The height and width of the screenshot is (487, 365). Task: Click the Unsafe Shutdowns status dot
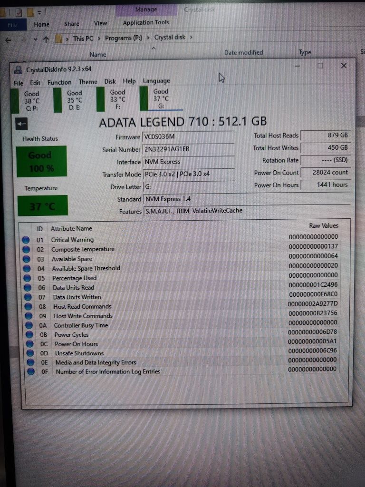[30, 353]
